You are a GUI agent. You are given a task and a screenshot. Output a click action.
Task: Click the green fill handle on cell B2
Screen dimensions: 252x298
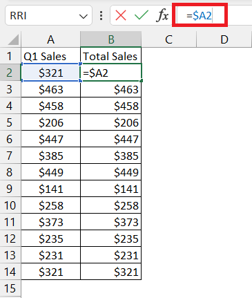(141, 81)
